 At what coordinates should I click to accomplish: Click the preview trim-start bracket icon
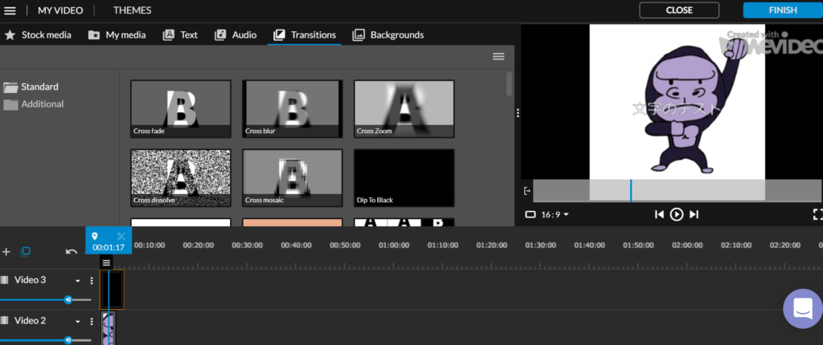(527, 191)
